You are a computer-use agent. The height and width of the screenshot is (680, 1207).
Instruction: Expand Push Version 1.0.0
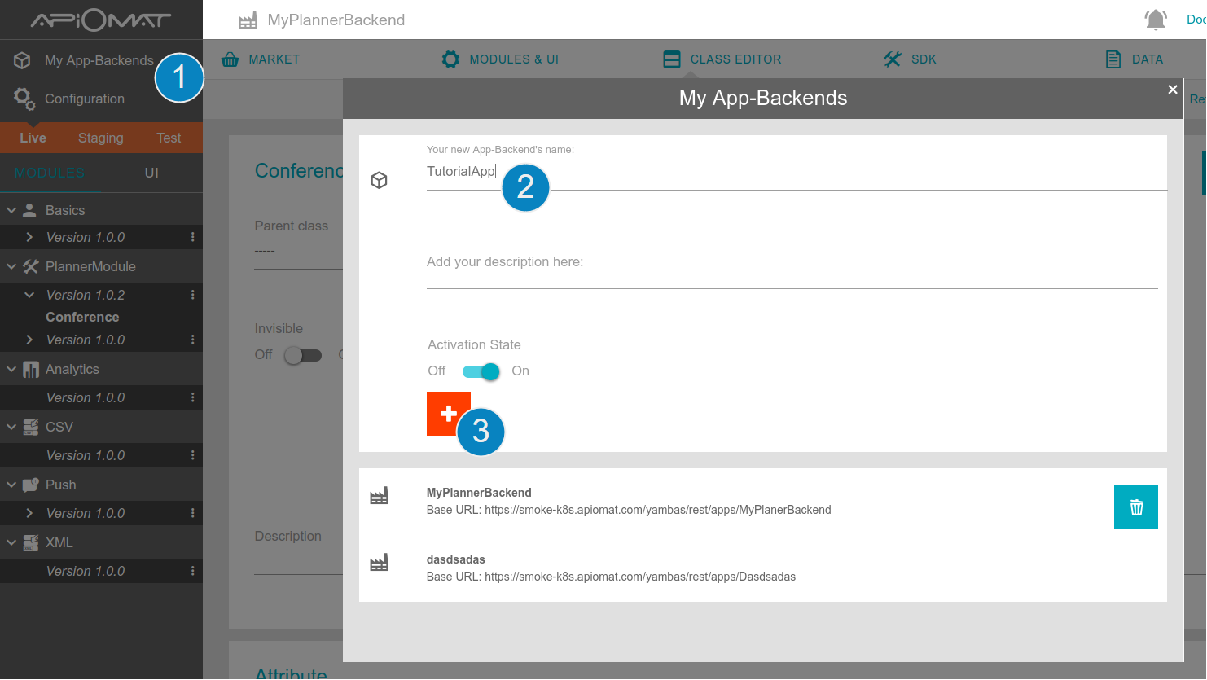click(29, 513)
